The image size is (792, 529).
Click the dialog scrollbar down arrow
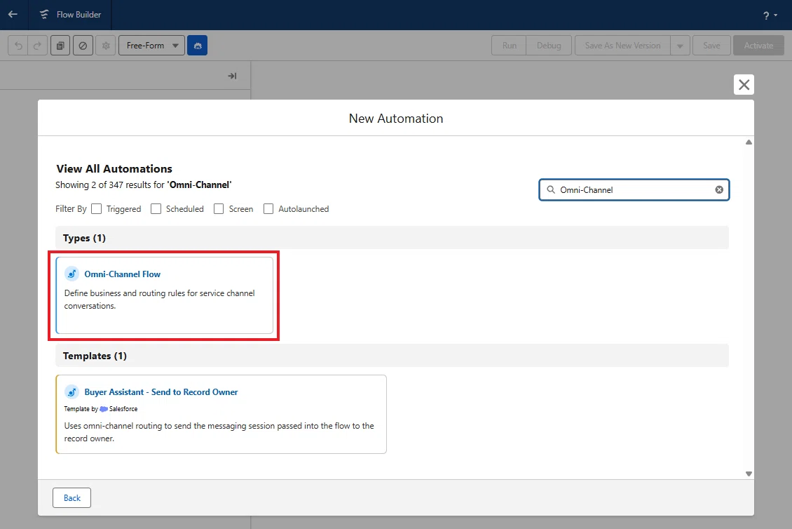pyautogui.click(x=749, y=474)
